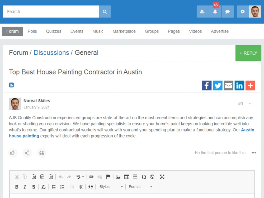Share thread on Twitter
Image resolution: width=264 pixels, height=198 pixels.
(218, 86)
